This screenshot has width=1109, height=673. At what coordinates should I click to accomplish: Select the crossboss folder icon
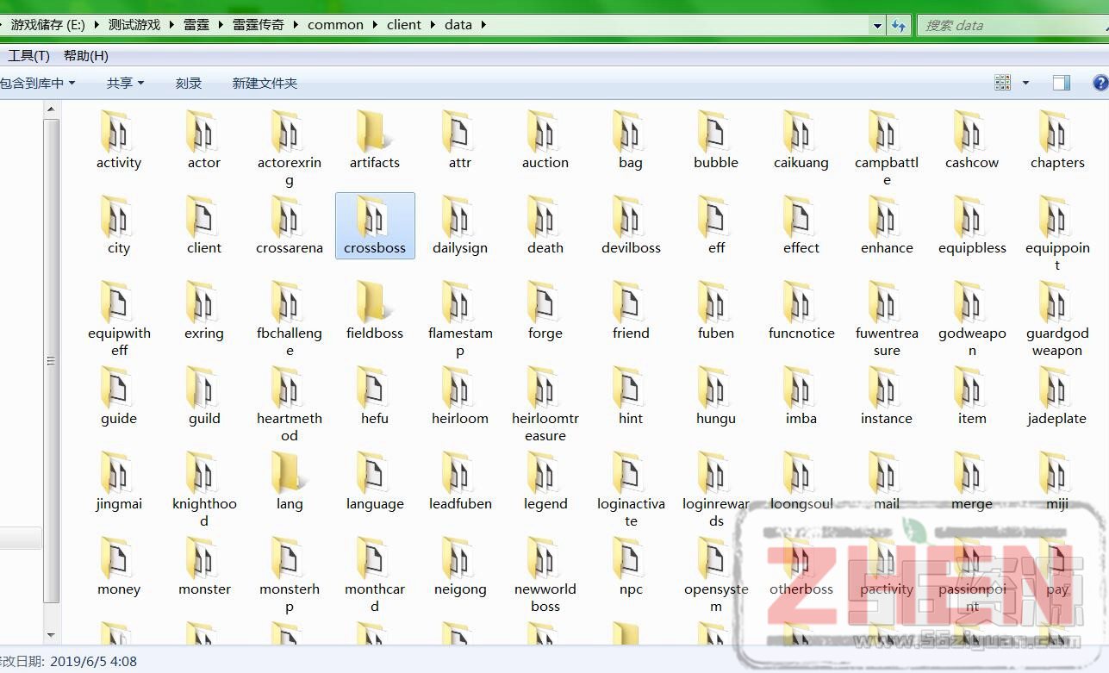point(375,216)
